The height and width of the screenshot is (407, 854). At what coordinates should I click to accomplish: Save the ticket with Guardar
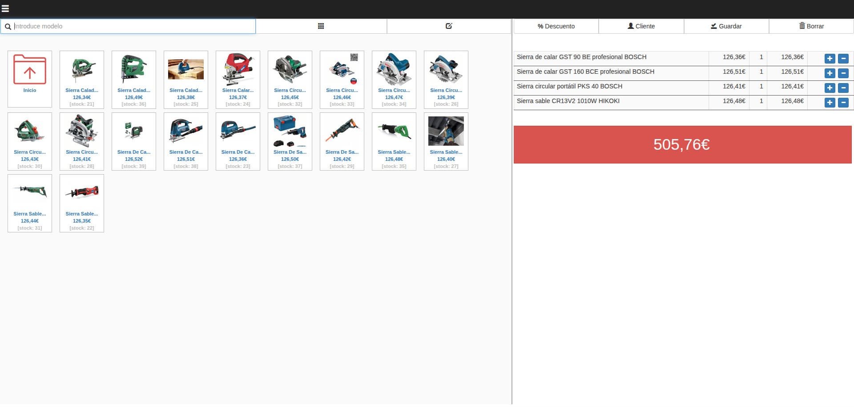pyautogui.click(x=726, y=26)
